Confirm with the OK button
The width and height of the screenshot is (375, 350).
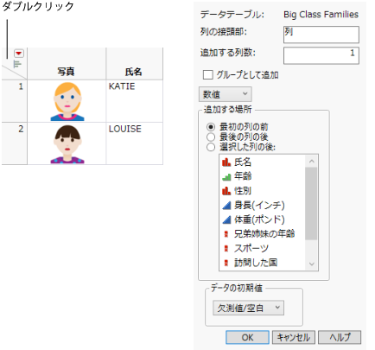pos(247,337)
